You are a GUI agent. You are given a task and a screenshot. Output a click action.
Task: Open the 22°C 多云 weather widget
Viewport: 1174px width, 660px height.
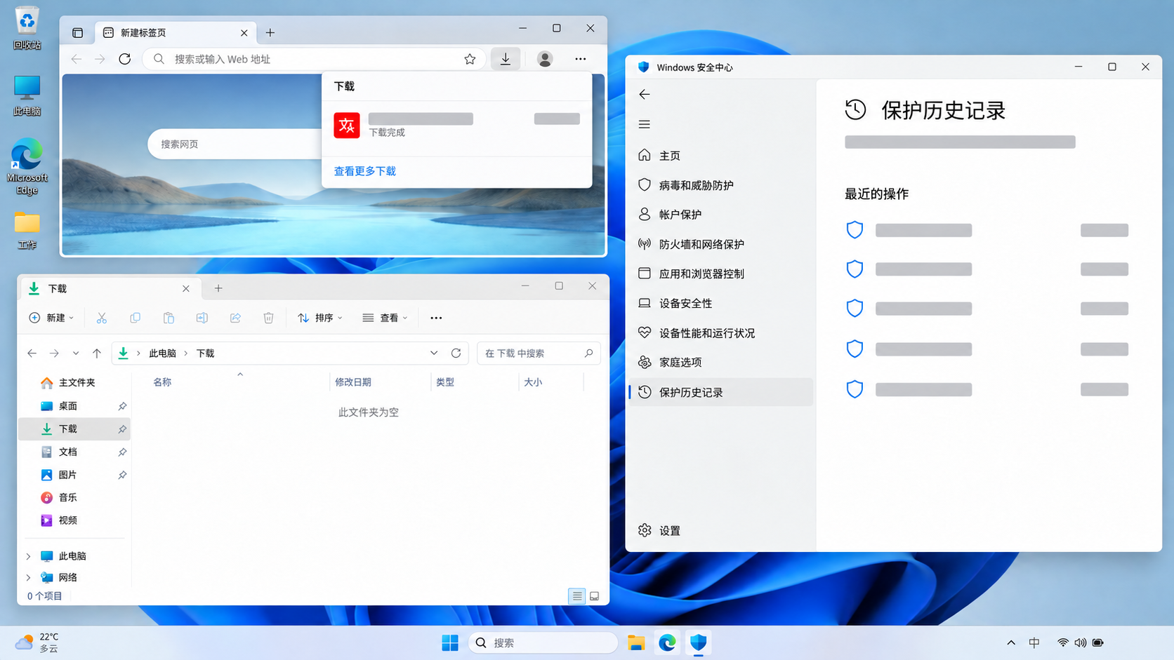pos(37,642)
